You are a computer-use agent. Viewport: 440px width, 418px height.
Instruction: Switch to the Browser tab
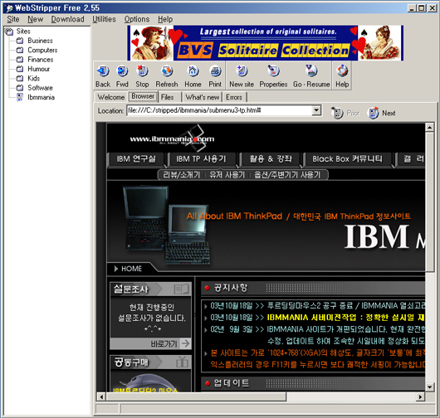click(x=143, y=96)
